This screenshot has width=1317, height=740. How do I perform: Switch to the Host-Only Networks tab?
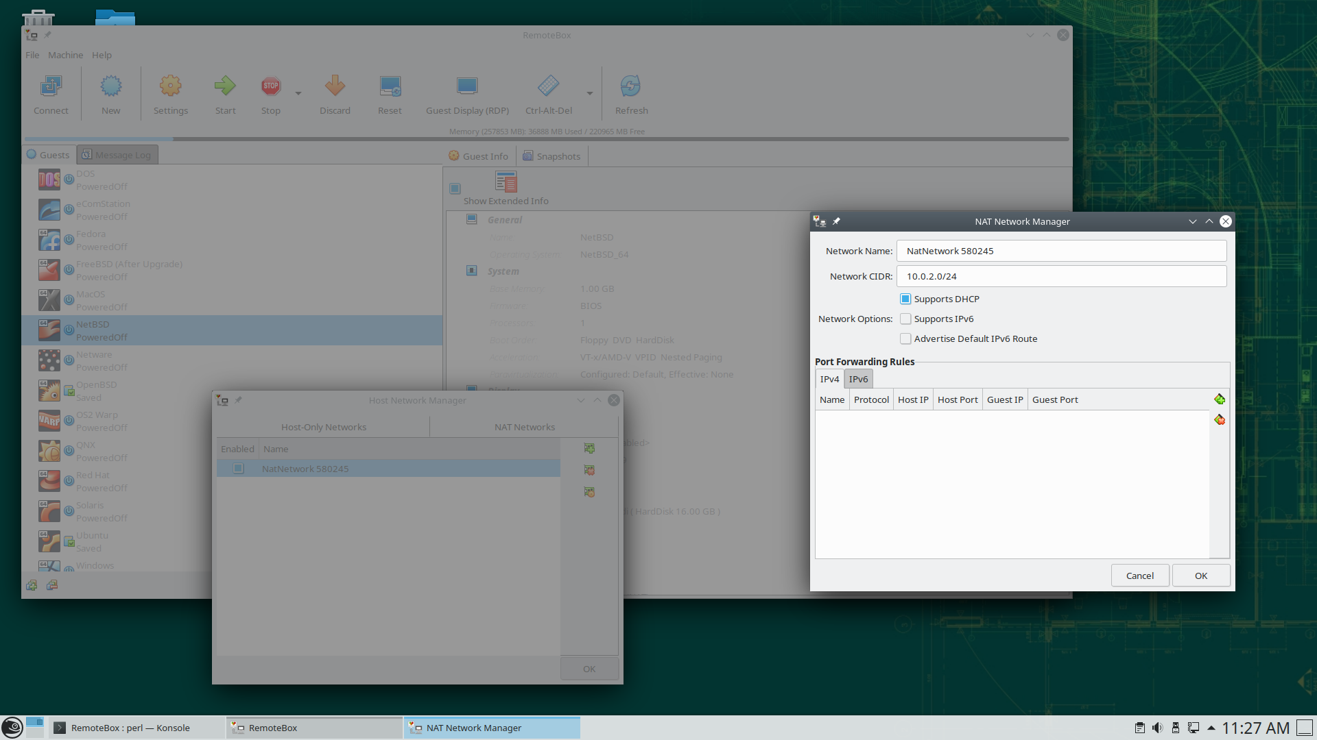click(x=323, y=426)
